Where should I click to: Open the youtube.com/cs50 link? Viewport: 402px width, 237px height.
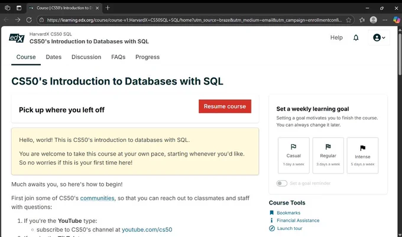click(147, 229)
